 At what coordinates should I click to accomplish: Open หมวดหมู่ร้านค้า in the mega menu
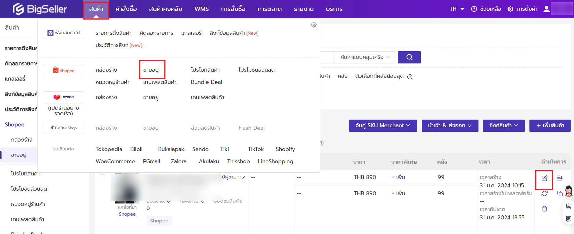(113, 82)
